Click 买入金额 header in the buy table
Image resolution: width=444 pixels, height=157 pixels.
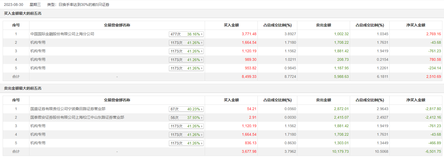click(231, 25)
